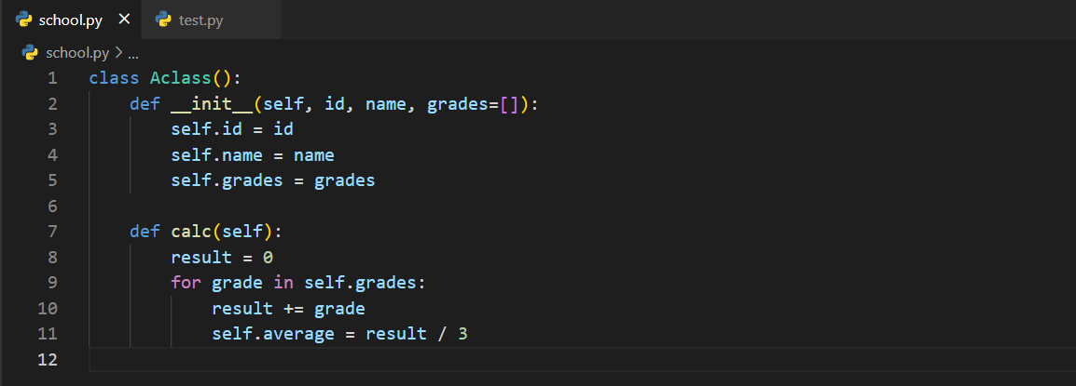Select line number 7 in the gutter
Screen dimensions: 1076x386
tap(52, 232)
